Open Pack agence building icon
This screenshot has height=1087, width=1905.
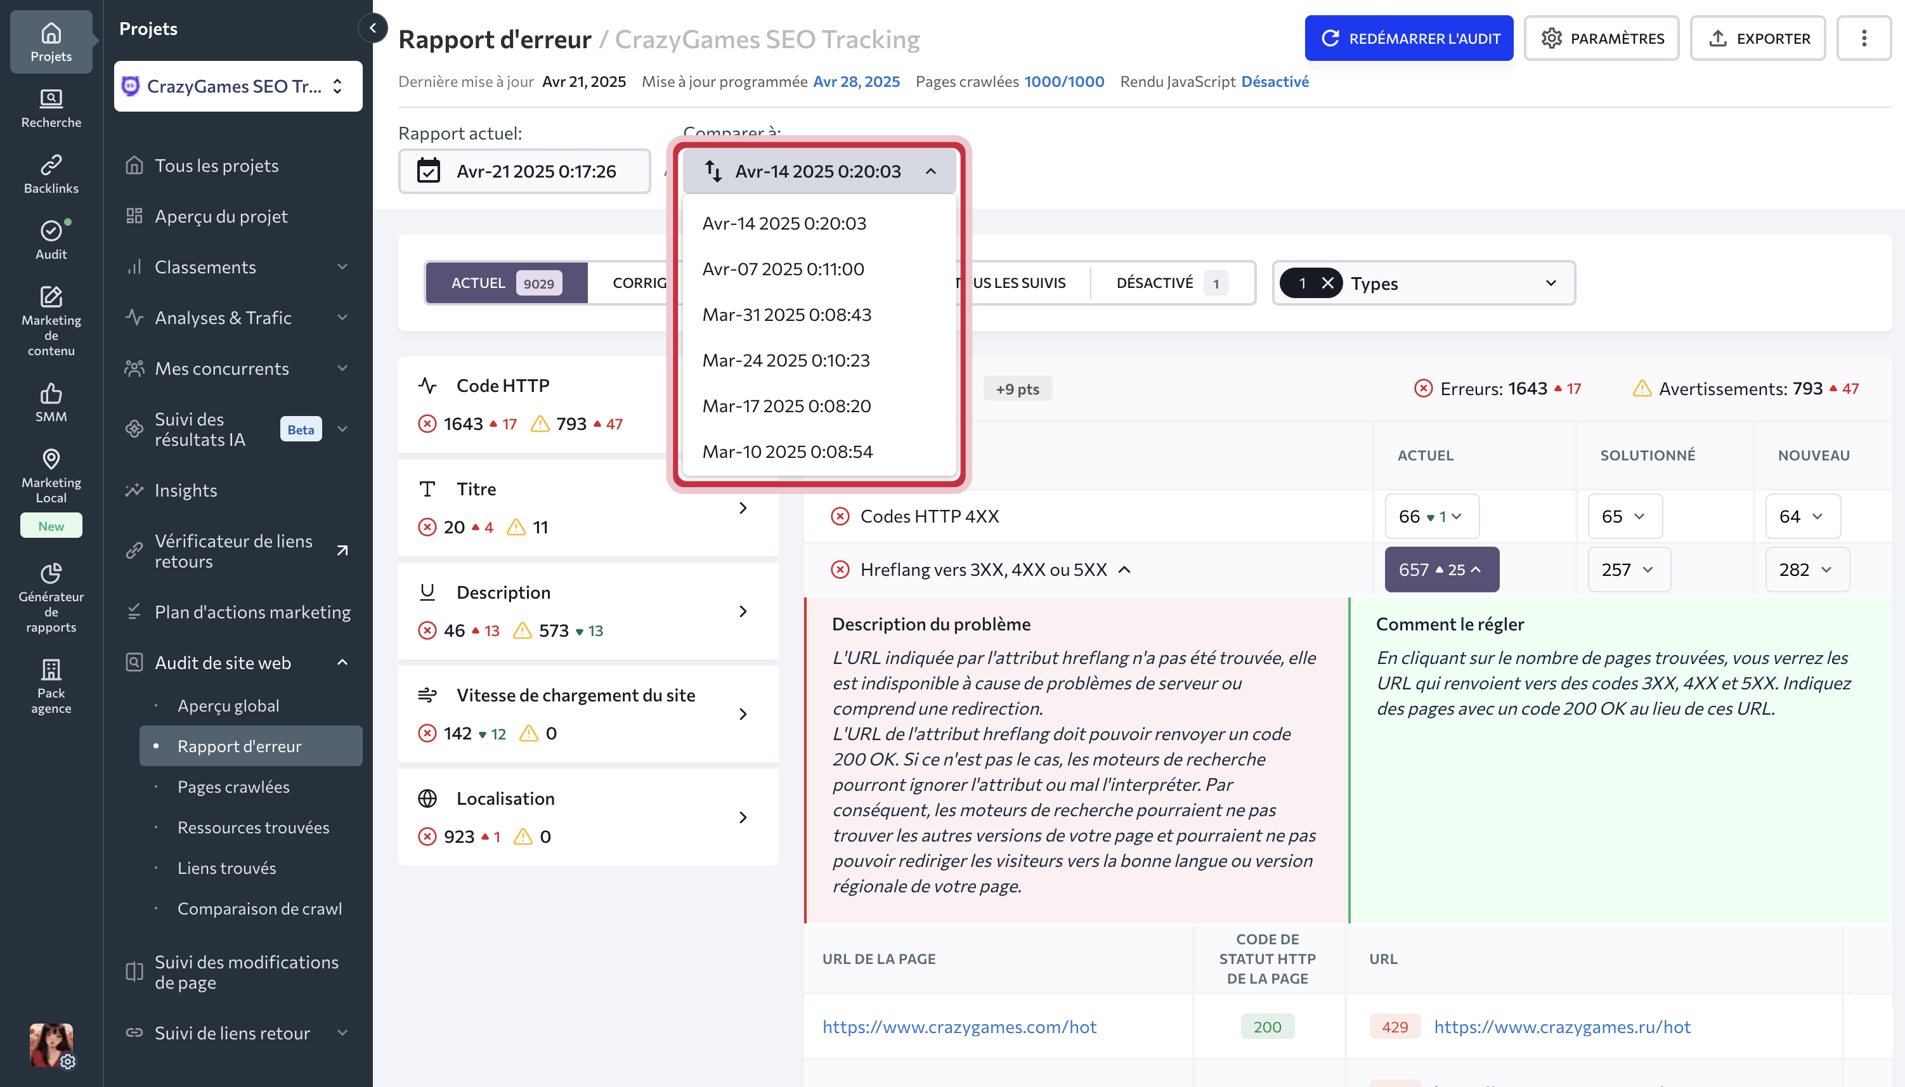point(51,686)
